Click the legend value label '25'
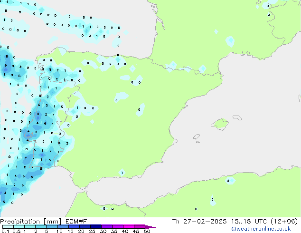This screenshot has height=233, width=301. 92,231
